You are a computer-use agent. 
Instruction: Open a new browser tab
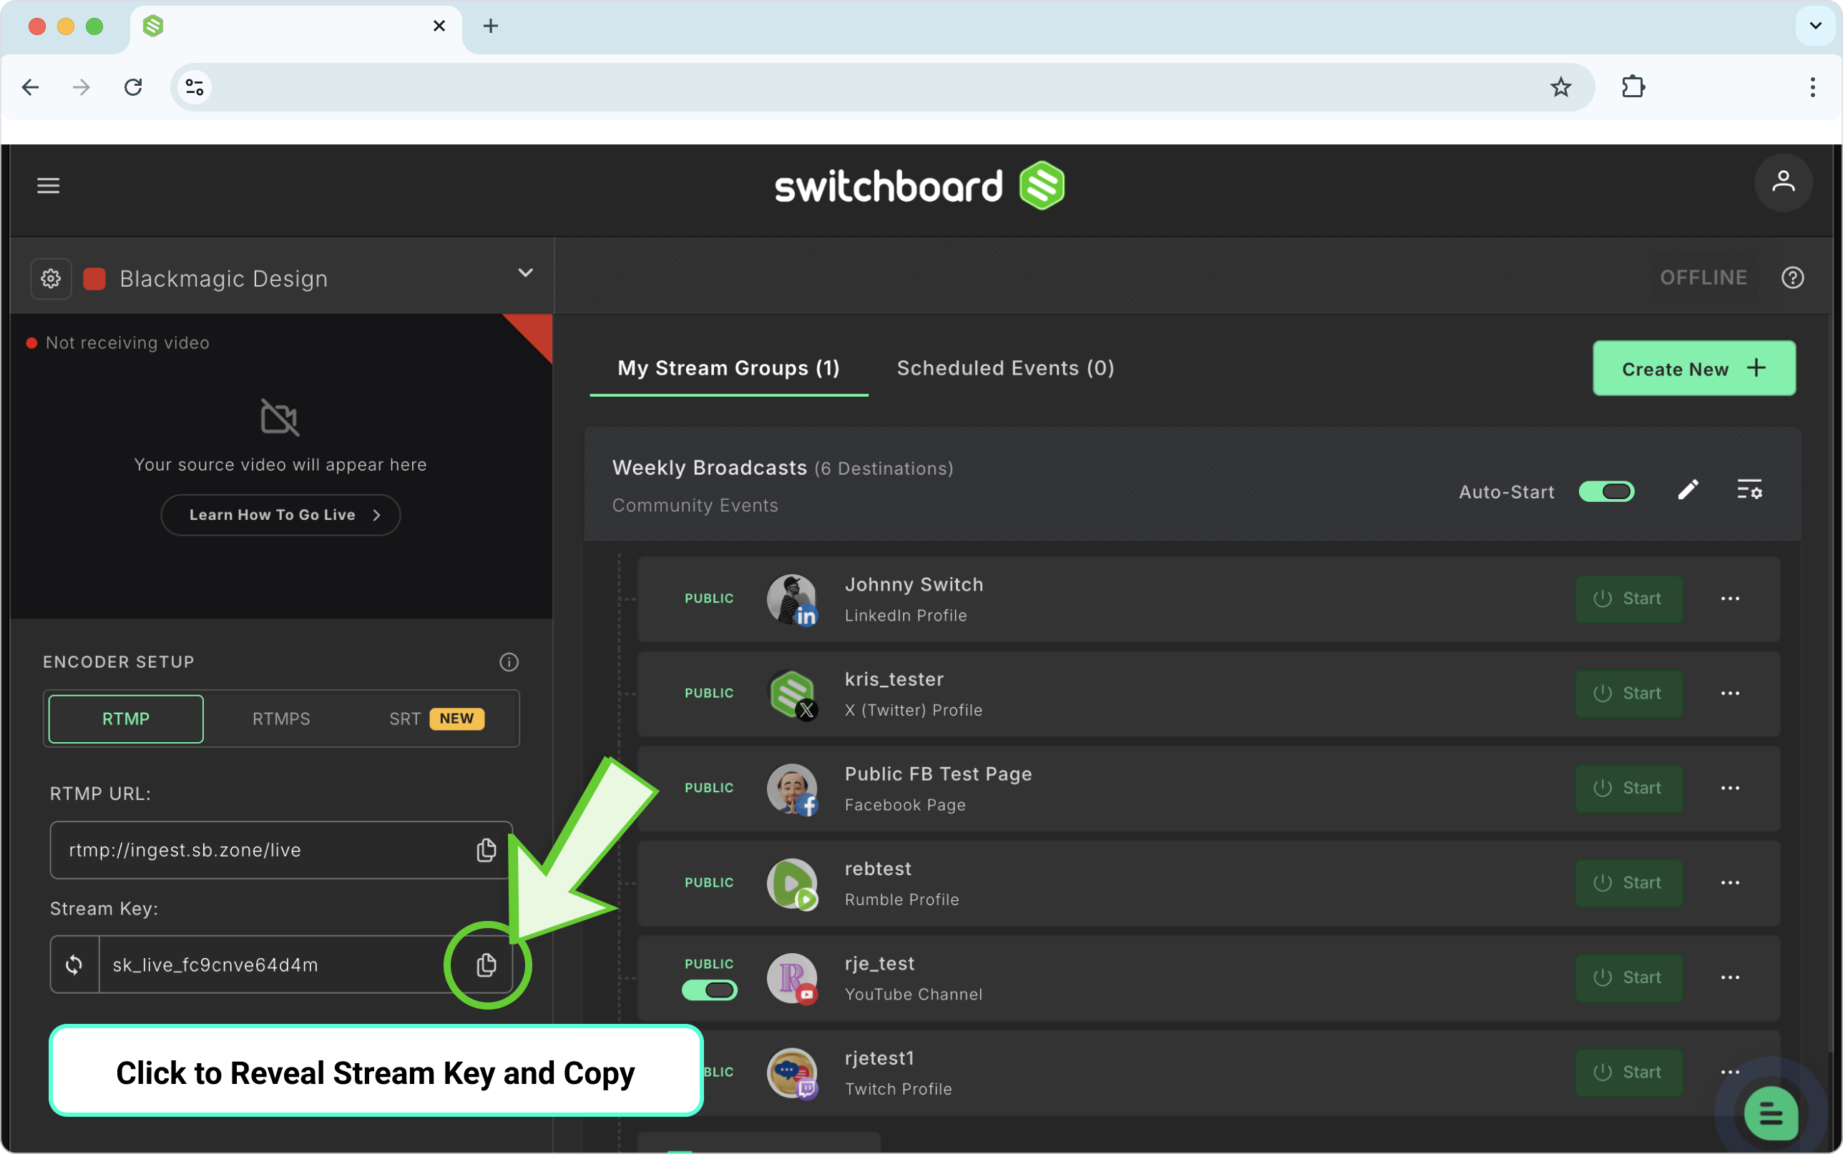point(491,26)
